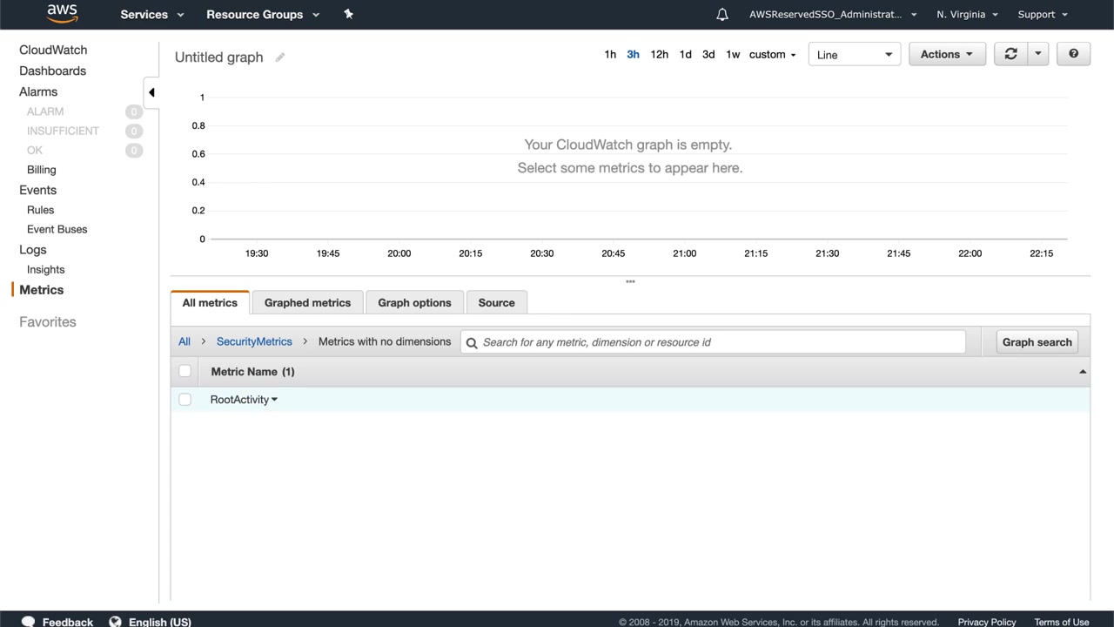Select the 1d time range
1114x627 pixels.
point(685,54)
